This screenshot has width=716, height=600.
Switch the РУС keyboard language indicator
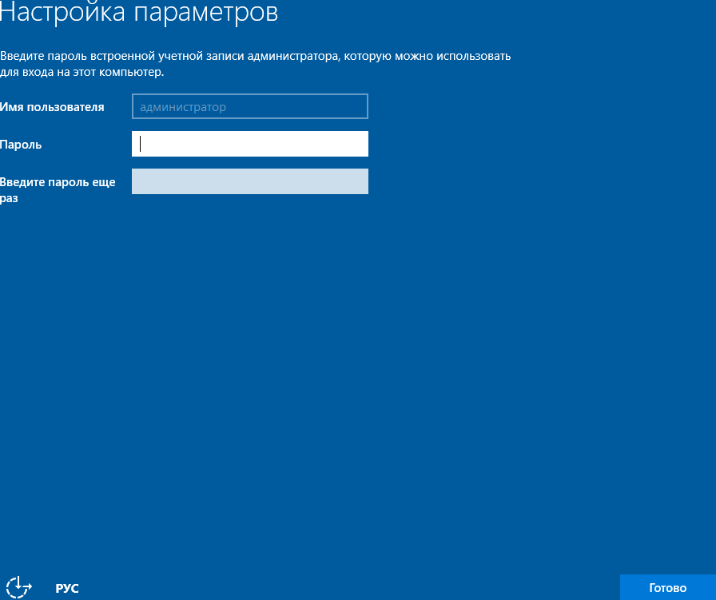coord(67,588)
